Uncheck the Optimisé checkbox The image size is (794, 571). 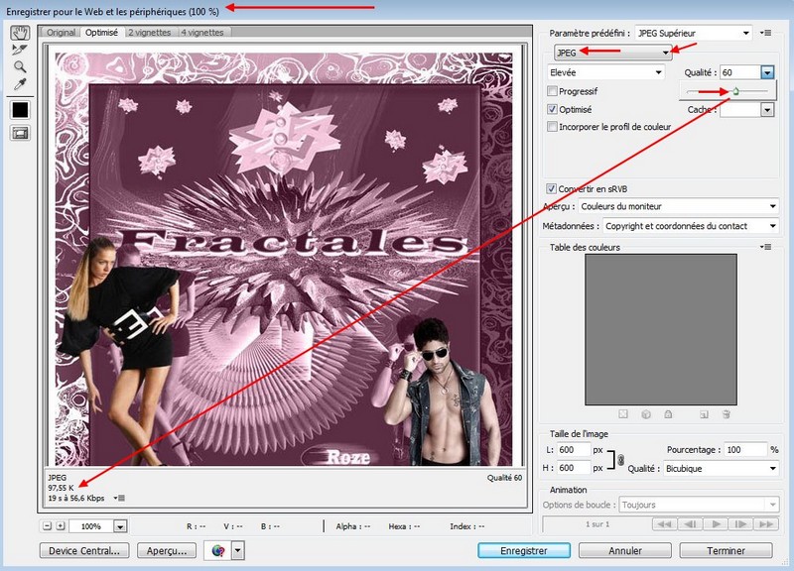click(553, 109)
